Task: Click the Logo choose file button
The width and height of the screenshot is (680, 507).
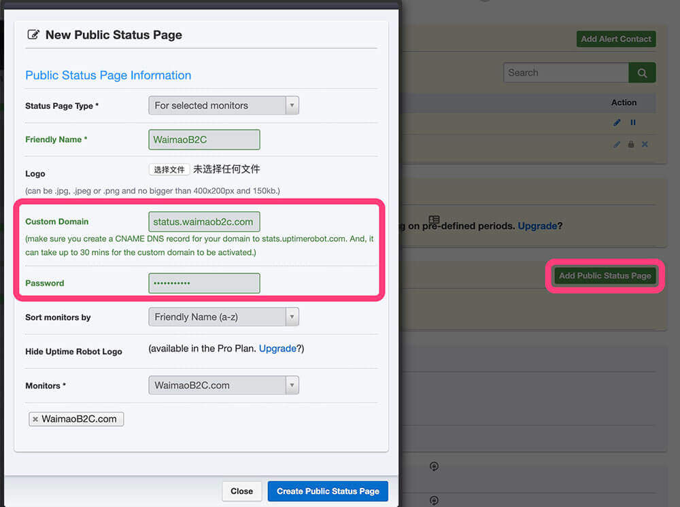Action: (169, 169)
